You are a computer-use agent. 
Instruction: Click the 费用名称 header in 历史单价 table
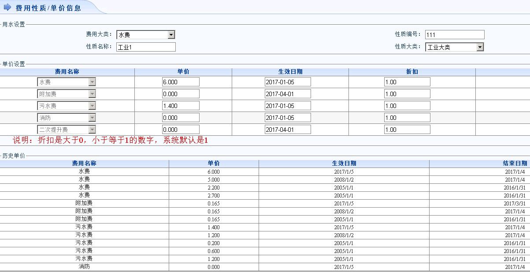(84, 164)
